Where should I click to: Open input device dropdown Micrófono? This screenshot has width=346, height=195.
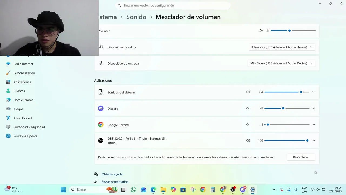(281, 63)
